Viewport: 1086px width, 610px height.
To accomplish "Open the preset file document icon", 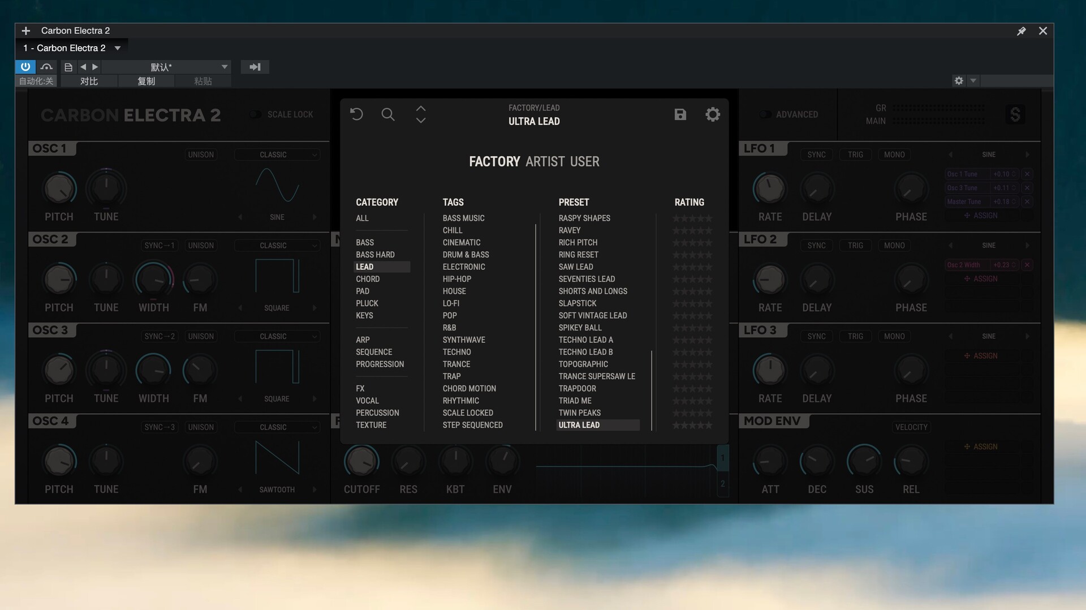I will [x=68, y=67].
